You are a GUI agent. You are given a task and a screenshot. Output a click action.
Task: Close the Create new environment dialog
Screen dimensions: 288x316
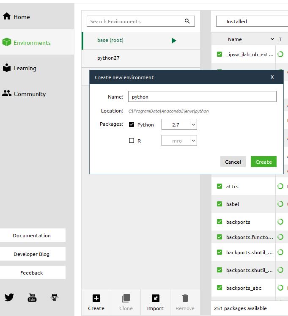(x=272, y=77)
